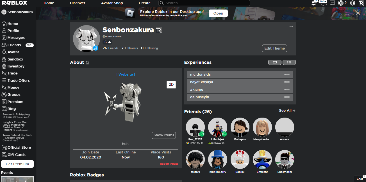
Task: Open friend Babapro's avatar
Action: [240, 127]
